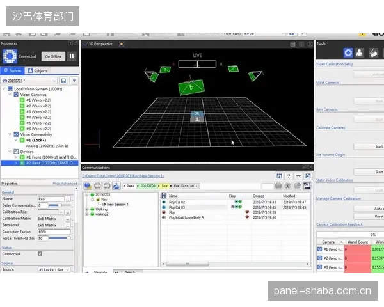Viewport: 384px width, 307px height.
Task: Select camera #1 (Vero v2.2)
Action: coord(38,100)
